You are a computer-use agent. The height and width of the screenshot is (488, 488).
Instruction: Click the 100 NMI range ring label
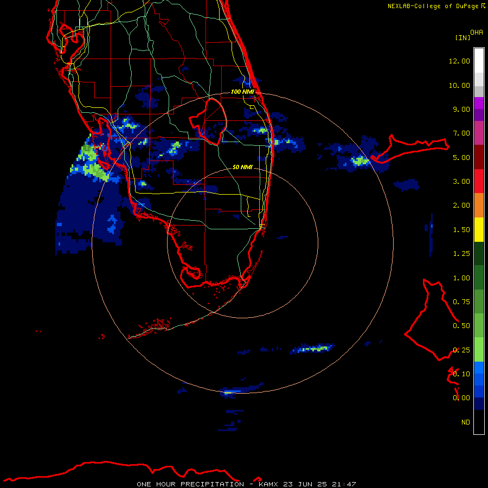pos(242,92)
